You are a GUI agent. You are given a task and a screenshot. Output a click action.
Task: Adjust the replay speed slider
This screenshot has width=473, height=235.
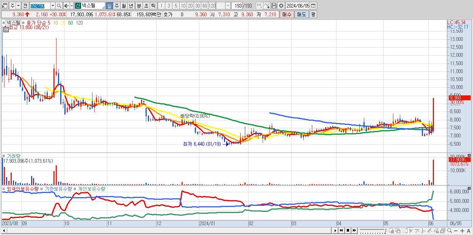point(373,230)
